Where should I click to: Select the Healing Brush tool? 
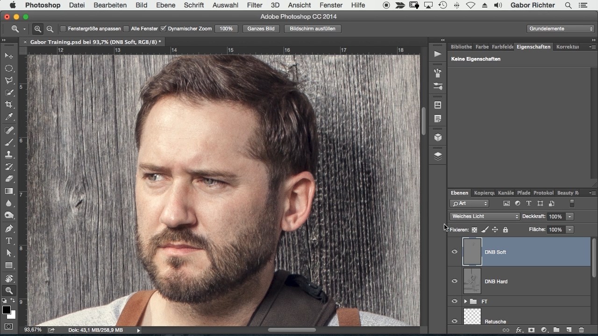pos(9,130)
